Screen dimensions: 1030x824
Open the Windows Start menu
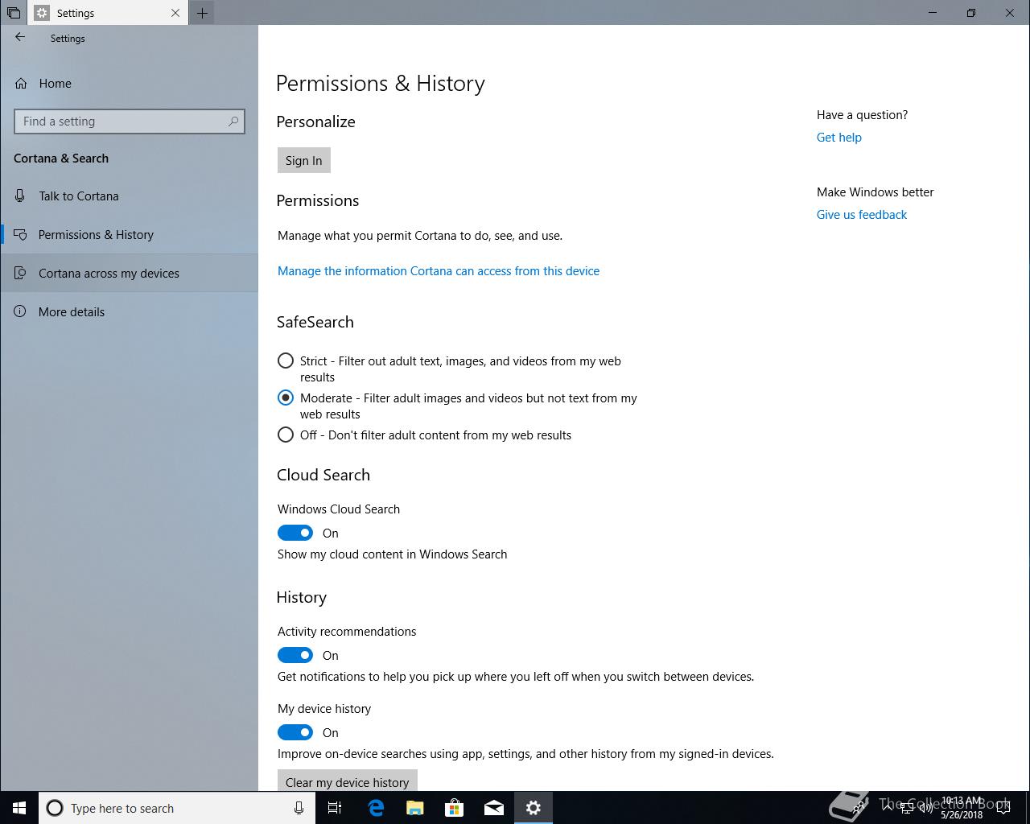(19, 808)
